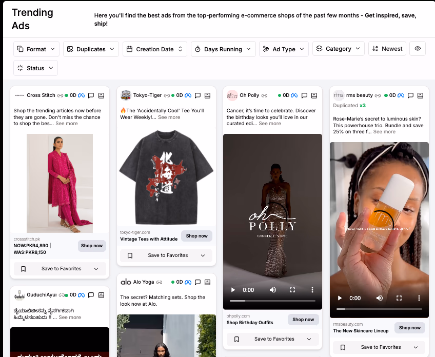Image resolution: width=435 pixels, height=357 pixels.
Task: Expand favorites chevron on rms beauty card
Action: 416,347
